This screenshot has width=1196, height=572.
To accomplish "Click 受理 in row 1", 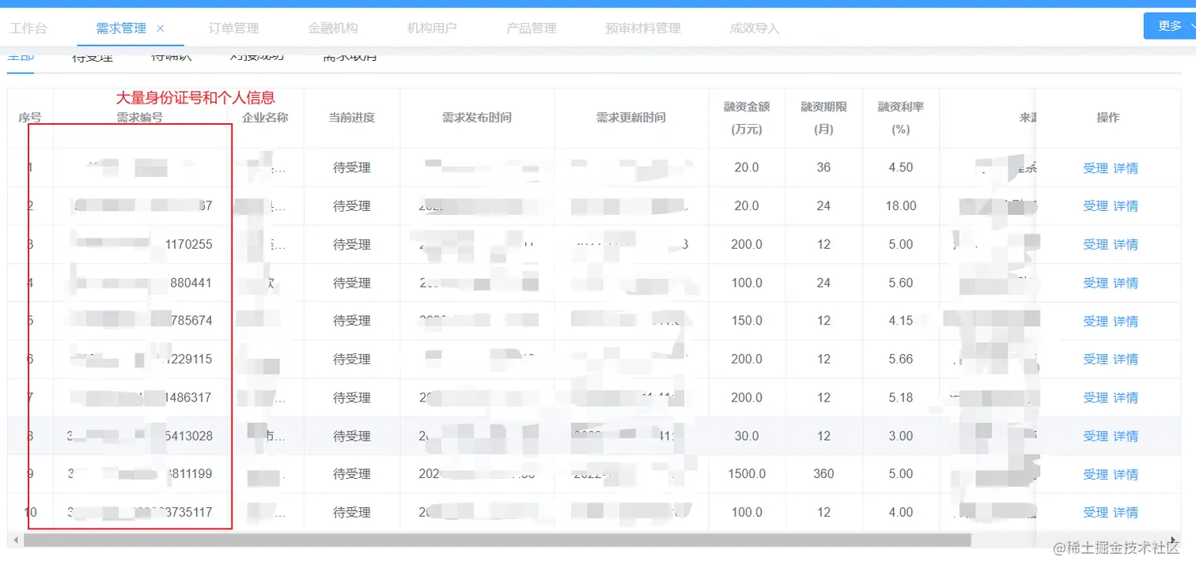I will 1096,168.
